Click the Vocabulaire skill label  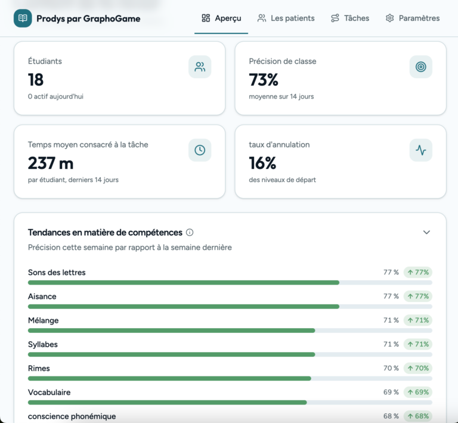tap(49, 392)
